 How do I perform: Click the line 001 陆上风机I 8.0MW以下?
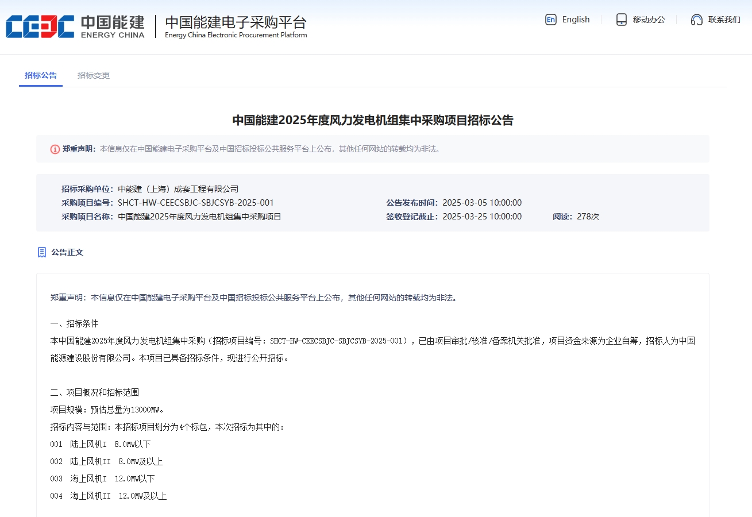click(x=101, y=444)
